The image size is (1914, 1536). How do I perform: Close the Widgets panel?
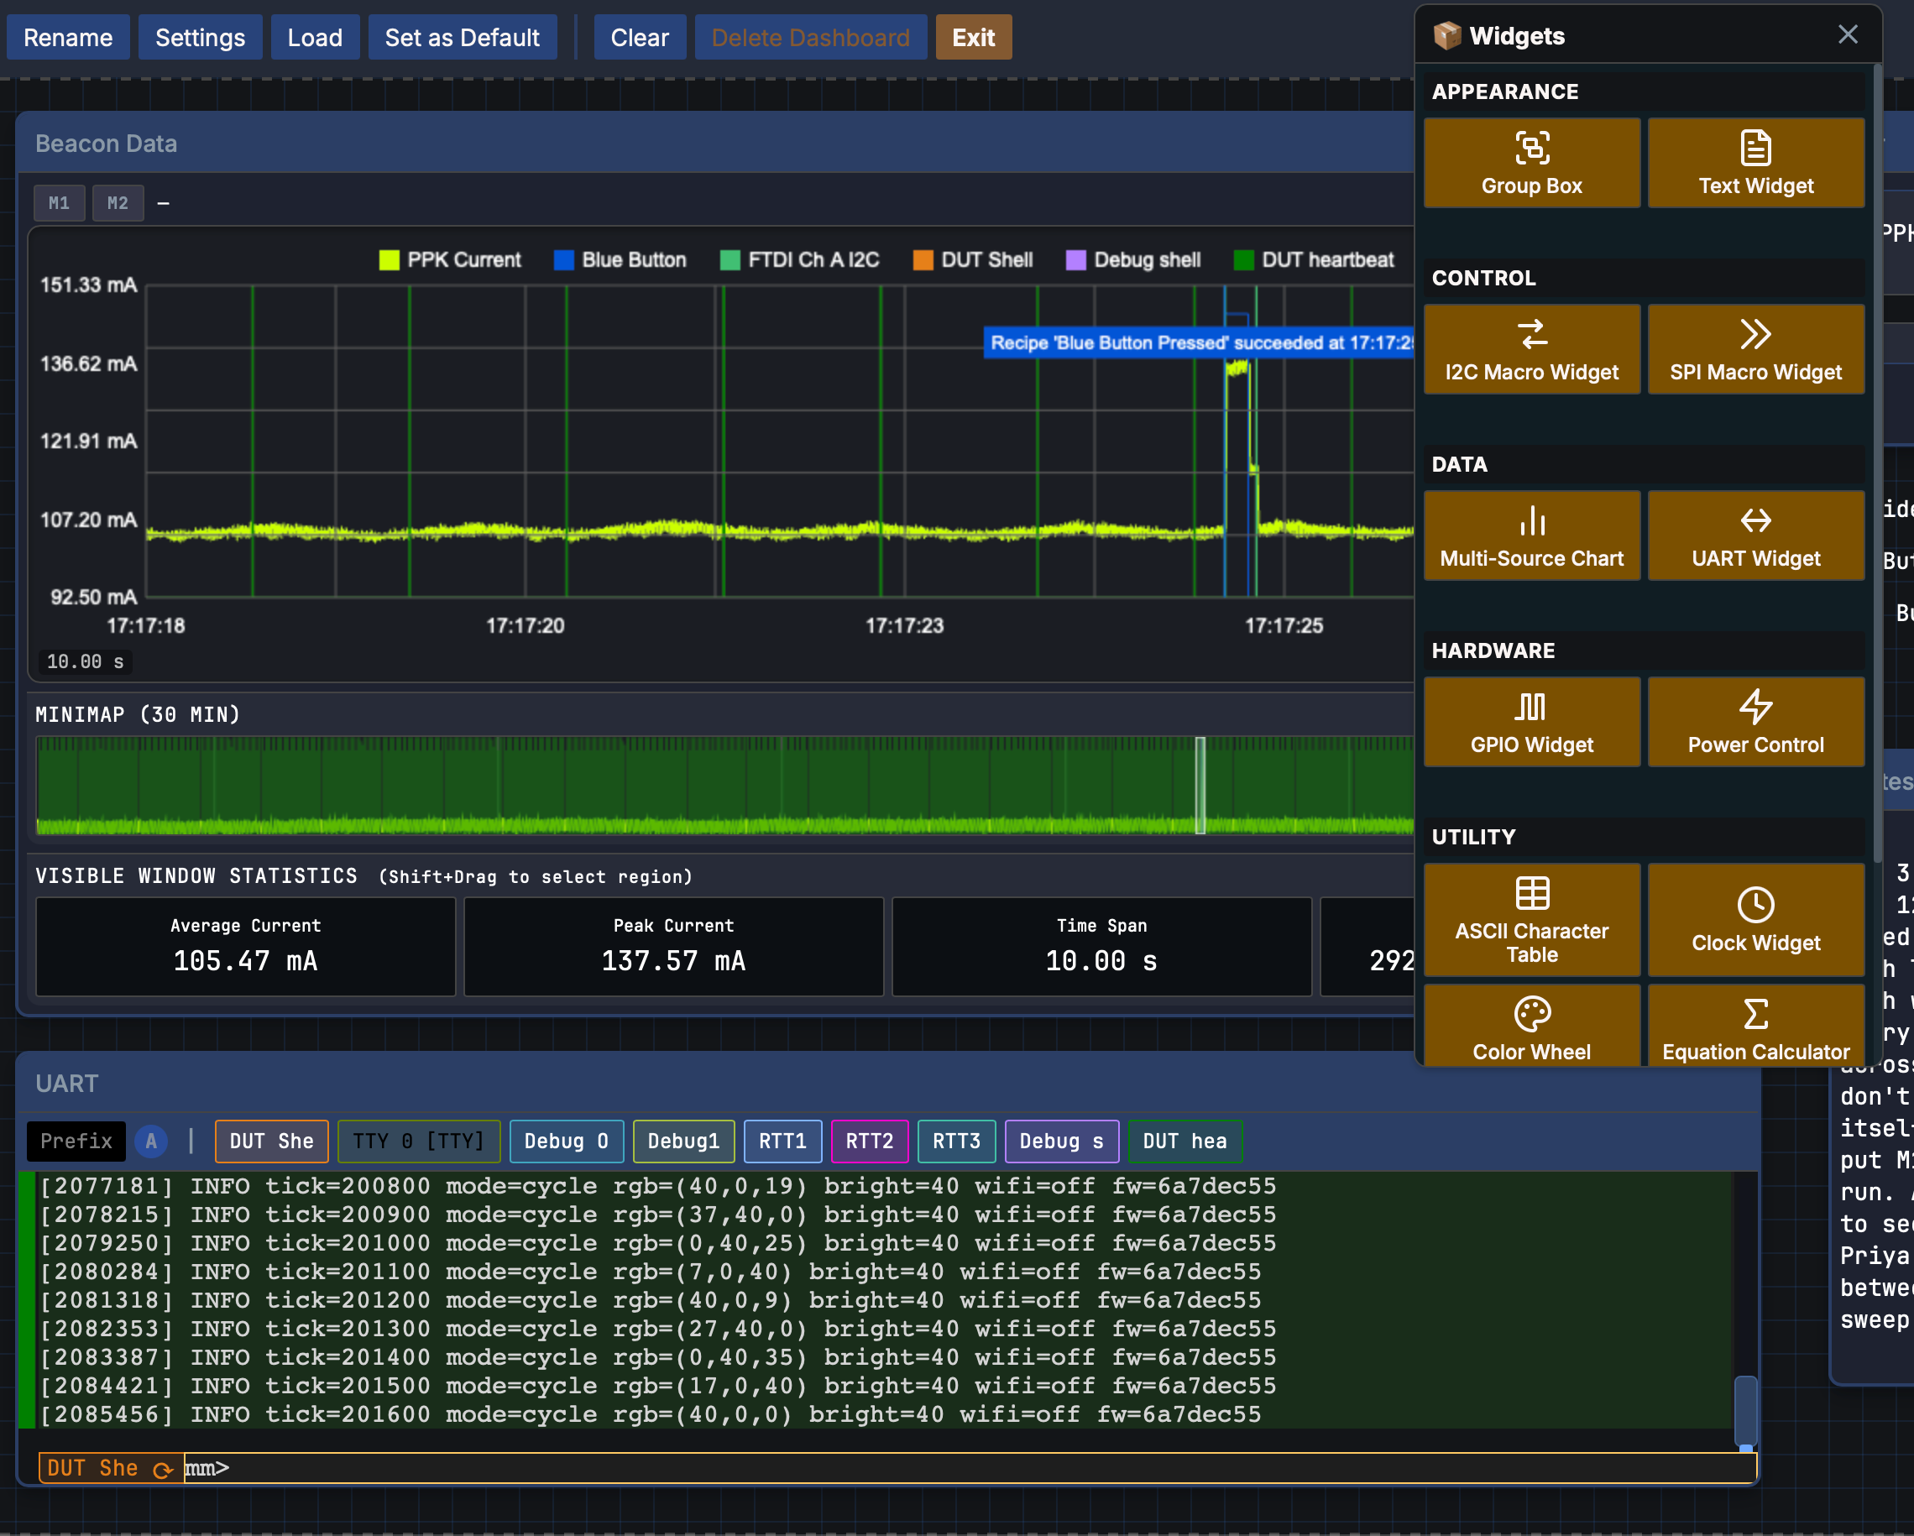[x=1848, y=34]
